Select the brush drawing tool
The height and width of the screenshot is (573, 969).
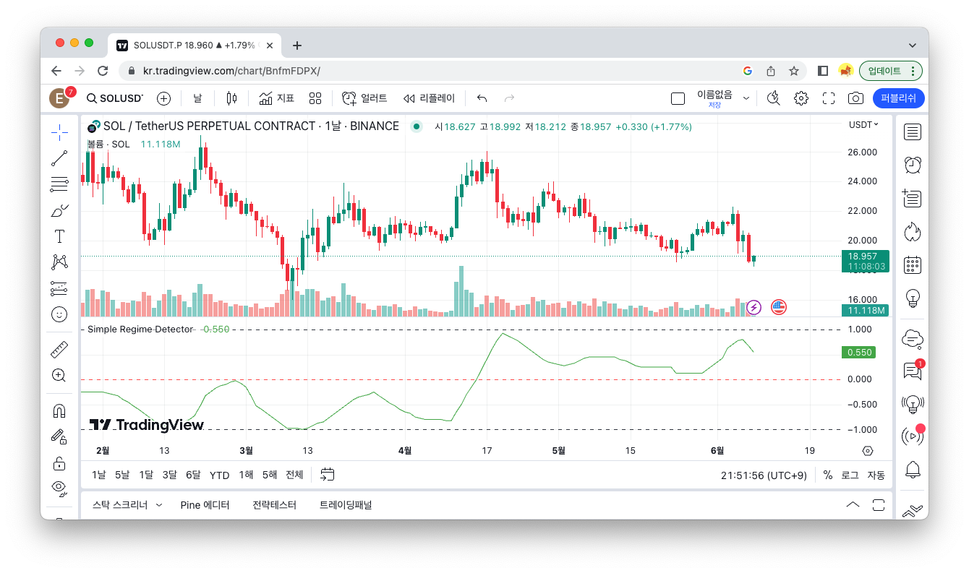(59, 210)
